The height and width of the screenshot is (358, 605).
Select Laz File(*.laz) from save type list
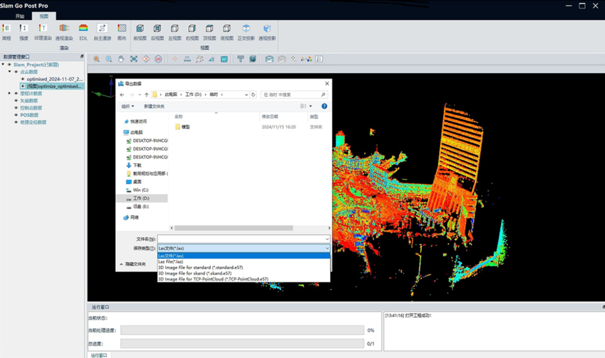coord(171,262)
